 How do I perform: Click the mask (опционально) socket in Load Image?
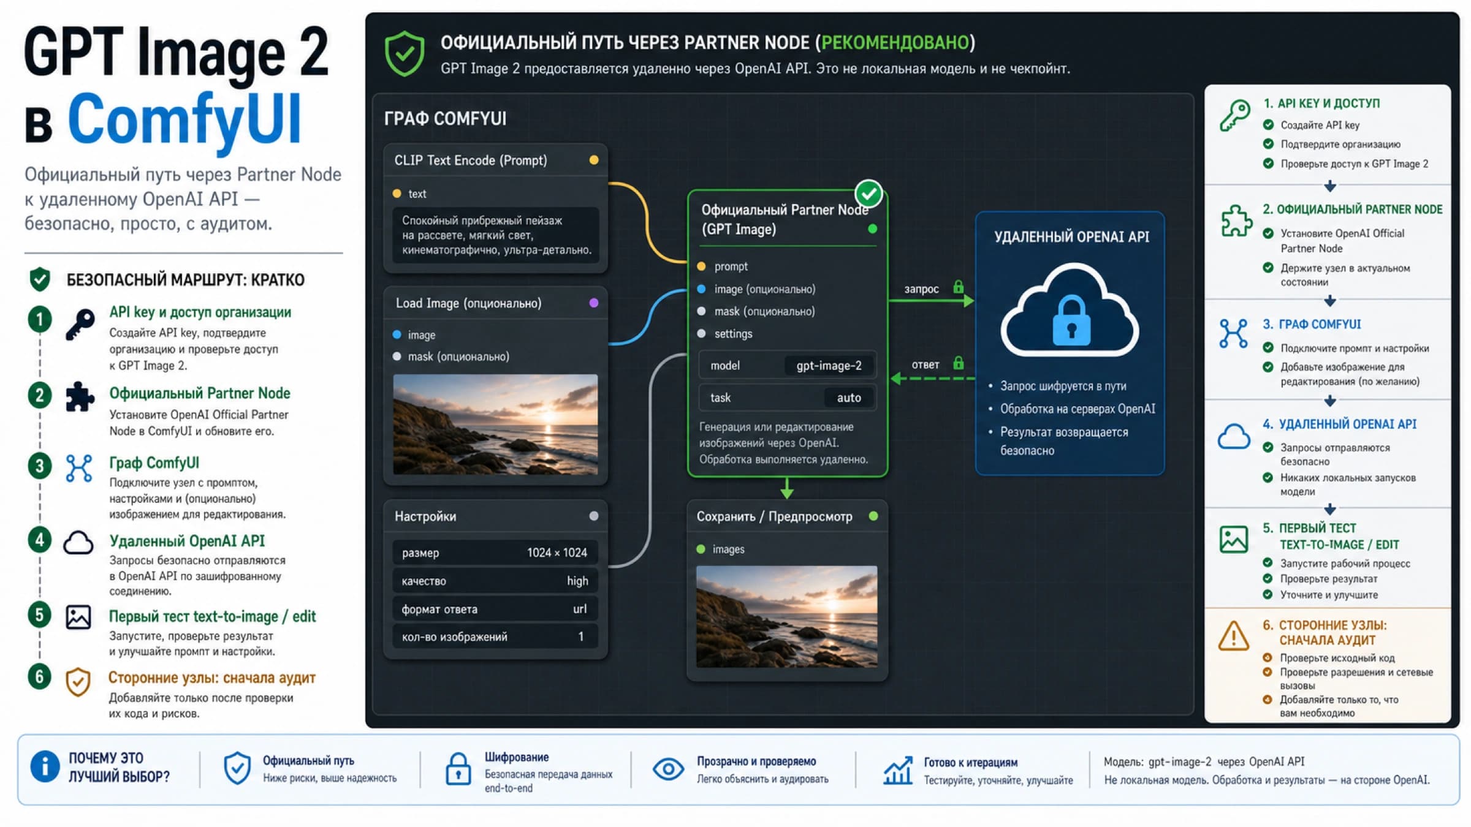[x=397, y=357]
